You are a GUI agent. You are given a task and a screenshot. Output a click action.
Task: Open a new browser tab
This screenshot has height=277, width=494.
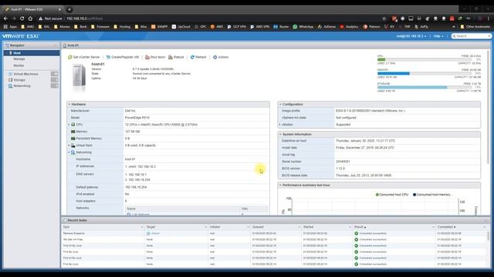(x=69, y=9)
